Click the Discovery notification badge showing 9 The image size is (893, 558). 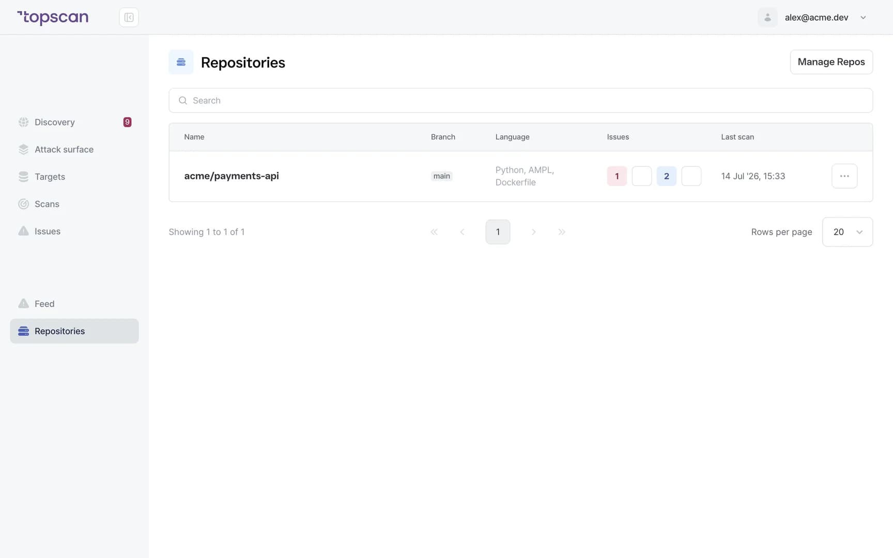point(127,122)
